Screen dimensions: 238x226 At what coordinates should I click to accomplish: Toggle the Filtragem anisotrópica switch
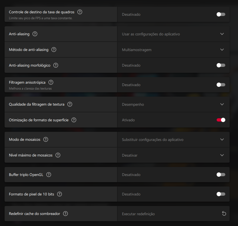[x=221, y=85]
